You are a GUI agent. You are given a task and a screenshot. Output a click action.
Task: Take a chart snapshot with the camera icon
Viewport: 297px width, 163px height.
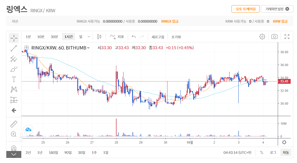click(x=274, y=37)
